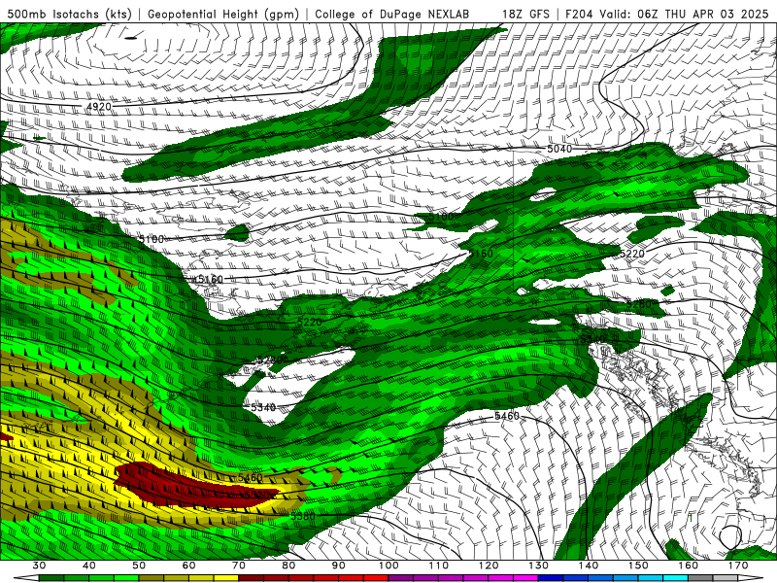Click the dark purple swatch starting at 100

(x=401, y=578)
